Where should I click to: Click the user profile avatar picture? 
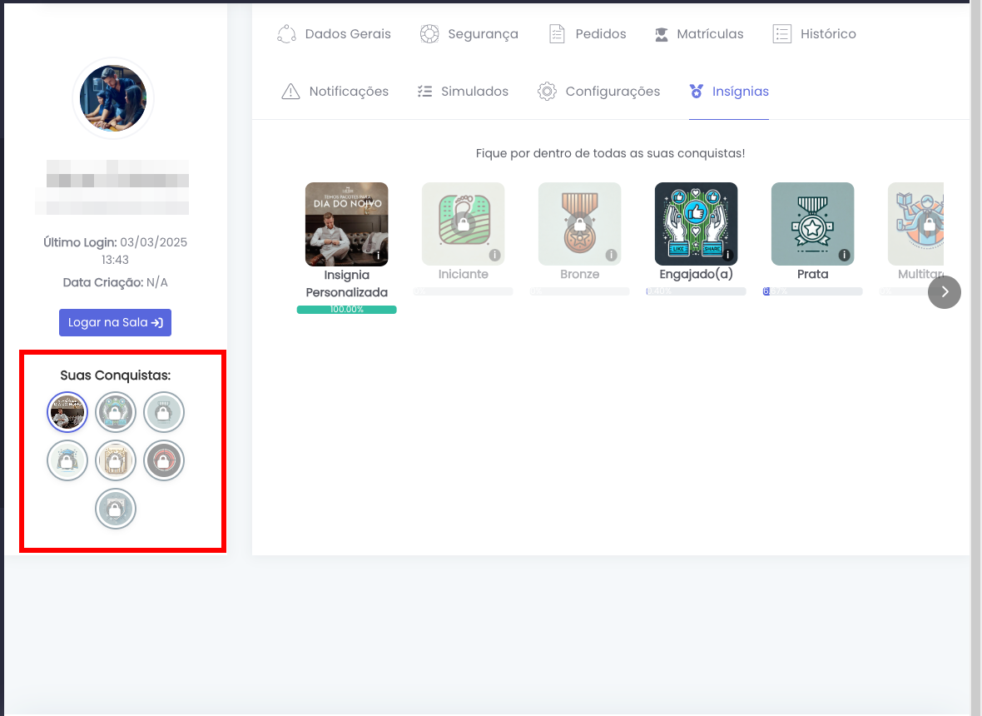(x=113, y=98)
